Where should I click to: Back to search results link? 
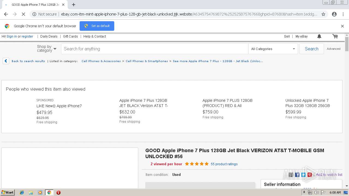point(28,61)
